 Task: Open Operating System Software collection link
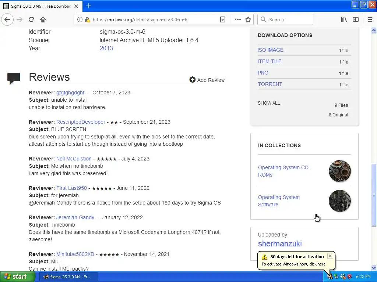[x=279, y=201]
